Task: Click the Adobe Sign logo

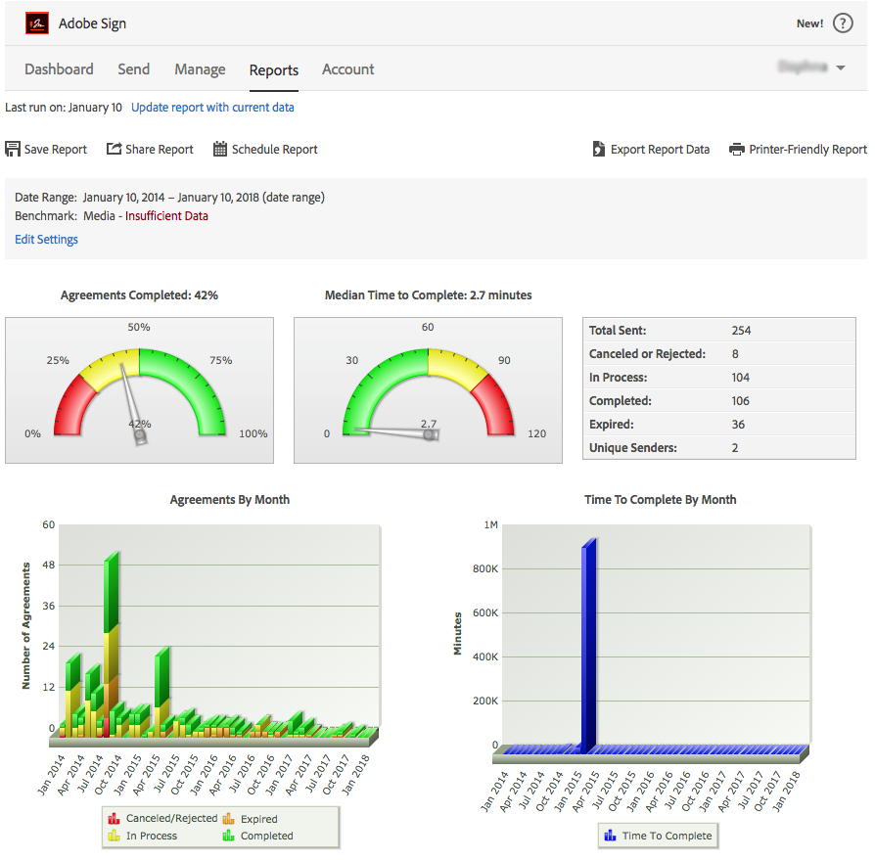Action: pos(35,23)
